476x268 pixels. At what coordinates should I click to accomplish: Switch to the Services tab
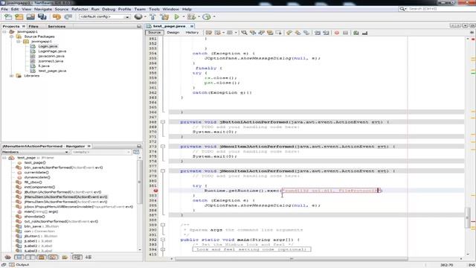tap(57, 27)
